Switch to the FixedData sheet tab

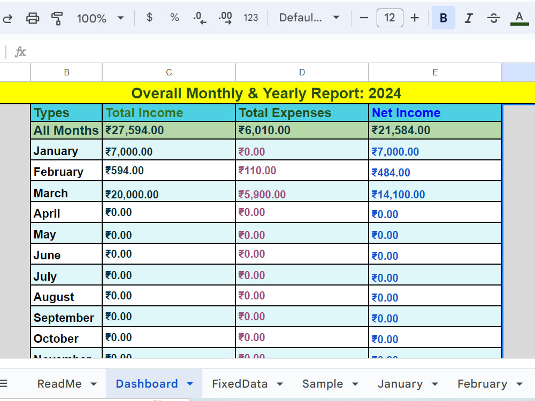(x=240, y=383)
